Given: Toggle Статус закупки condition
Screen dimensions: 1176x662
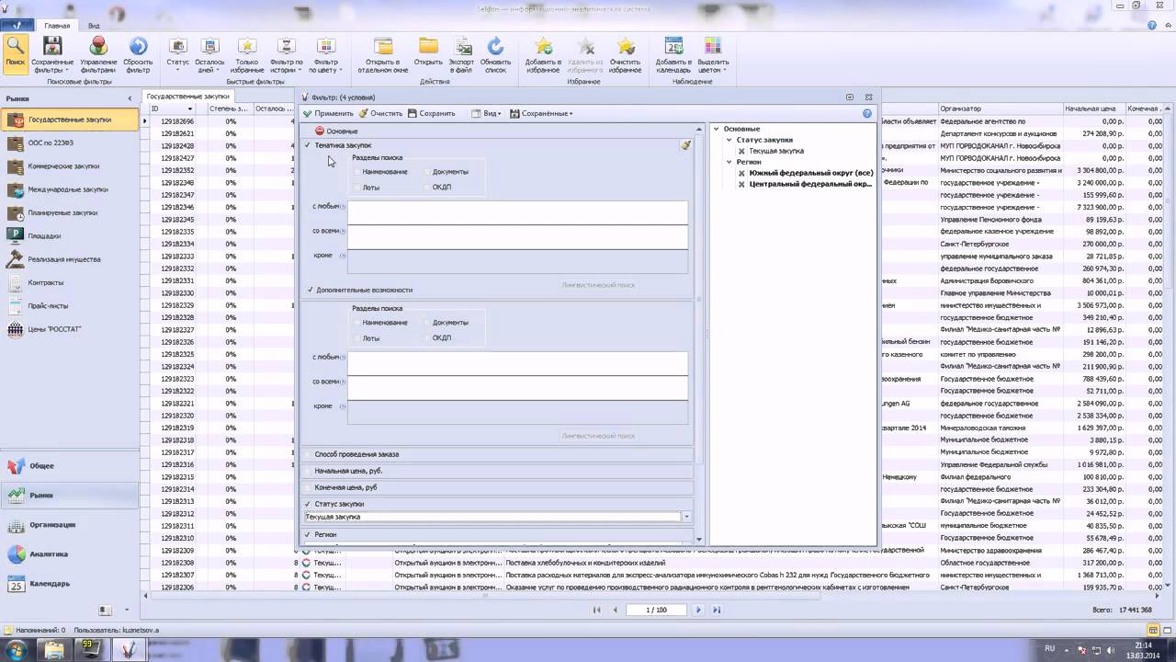Looking at the screenshot, I should [309, 504].
